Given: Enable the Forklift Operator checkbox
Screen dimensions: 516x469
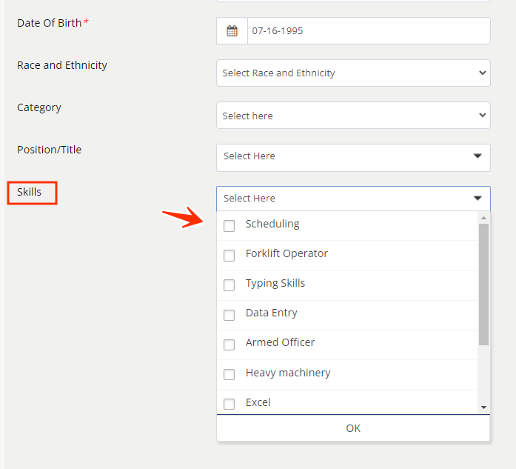Looking at the screenshot, I should click(229, 255).
